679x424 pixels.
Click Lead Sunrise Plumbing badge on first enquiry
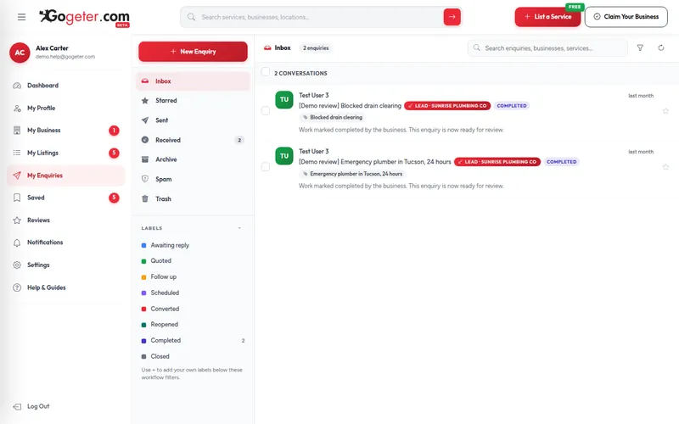click(x=447, y=105)
